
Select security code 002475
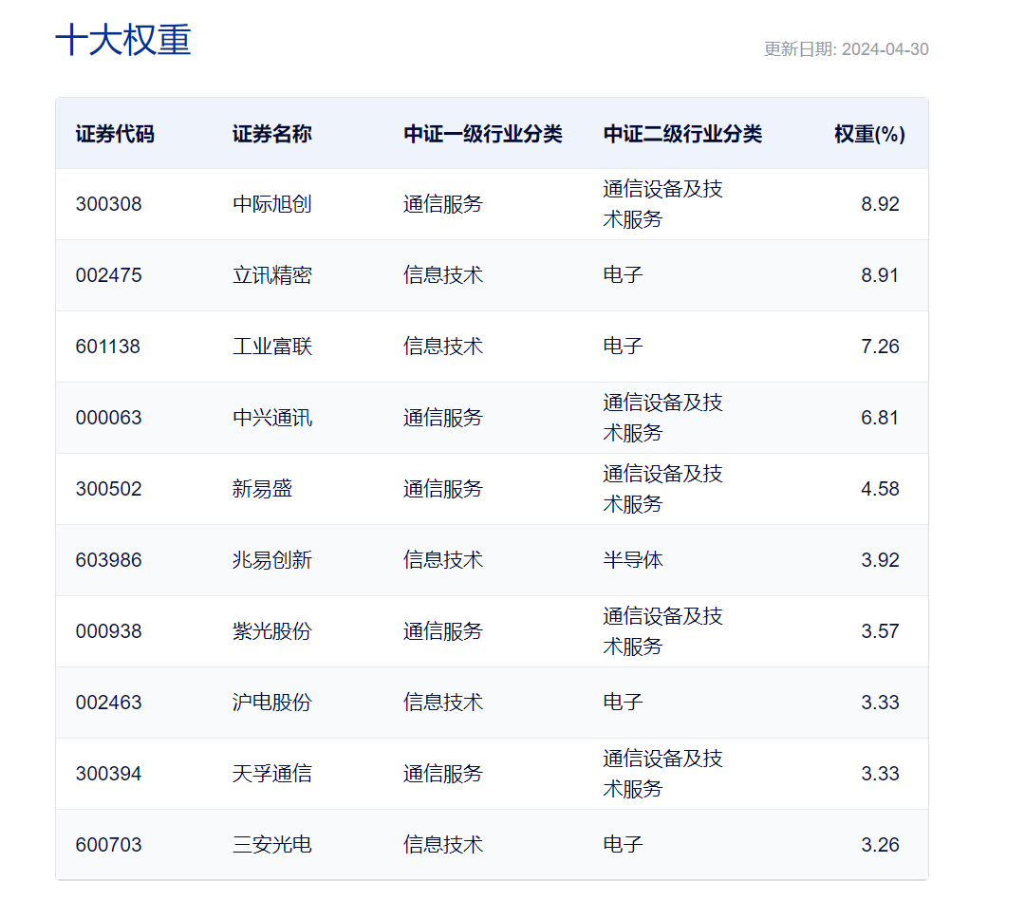tap(108, 275)
